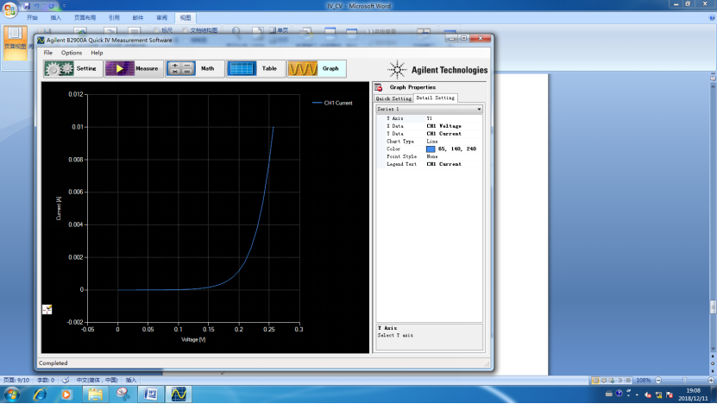Click the Word Office button
717x404 pixels.
point(9,9)
